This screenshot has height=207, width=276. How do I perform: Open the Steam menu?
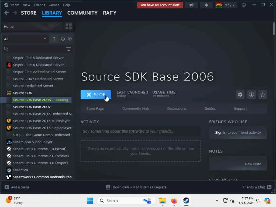tap(14, 5)
